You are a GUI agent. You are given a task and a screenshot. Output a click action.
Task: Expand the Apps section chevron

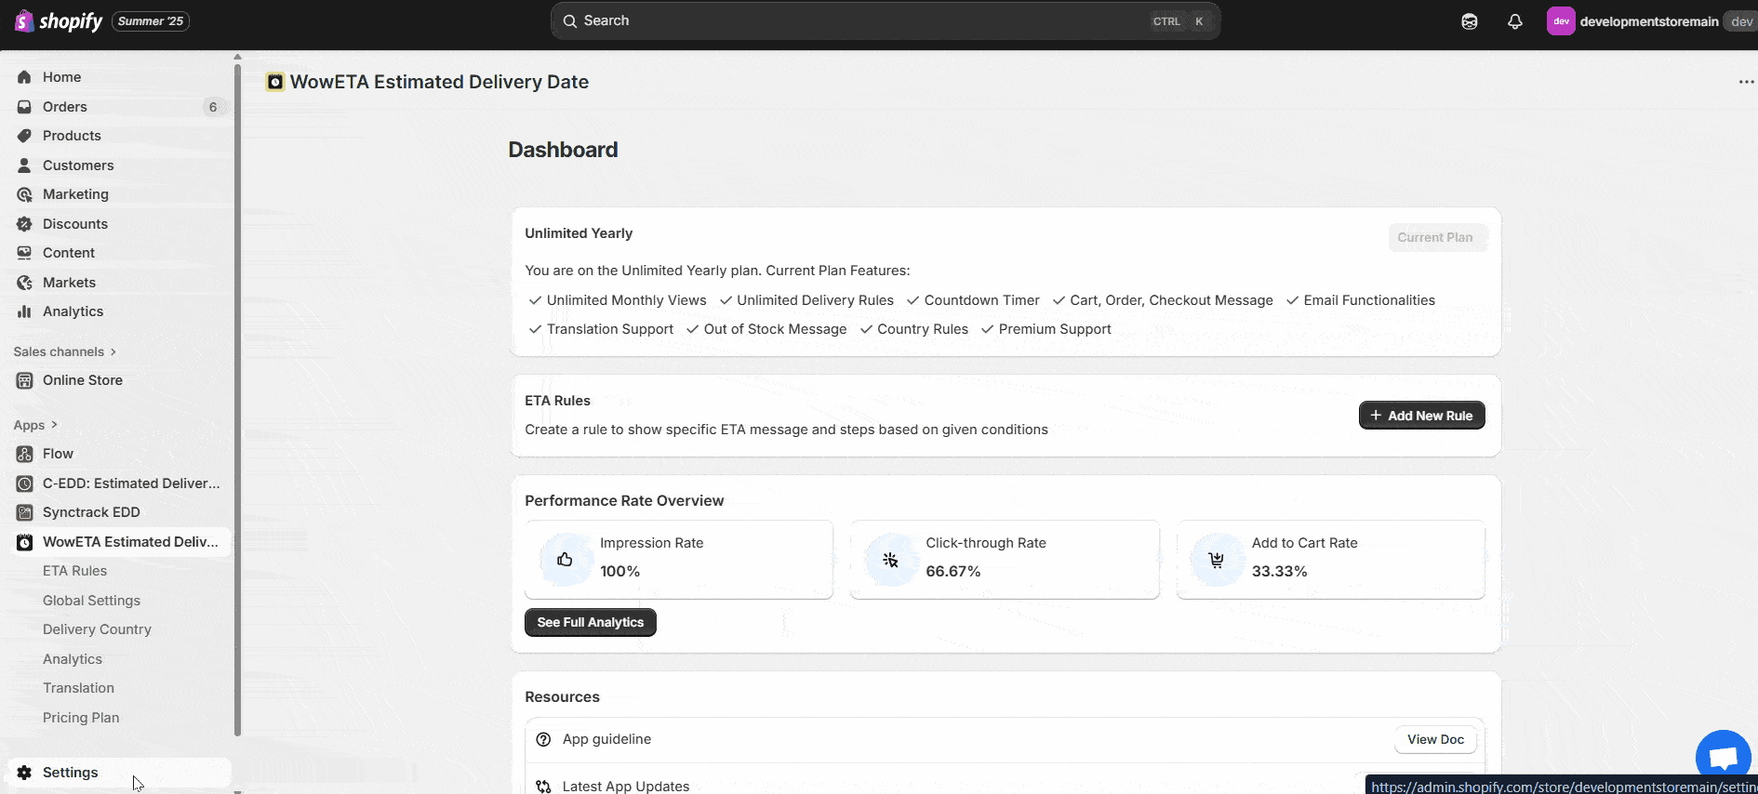coord(54,425)
